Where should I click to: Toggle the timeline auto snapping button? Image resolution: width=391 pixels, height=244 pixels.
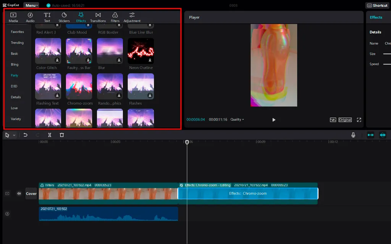pos(382,135)
